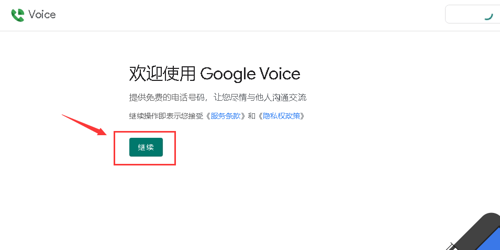The width and height of the screenshot is (500, 250).
Task: Click the green Voice phone logo icon
Action: [18, 15]
